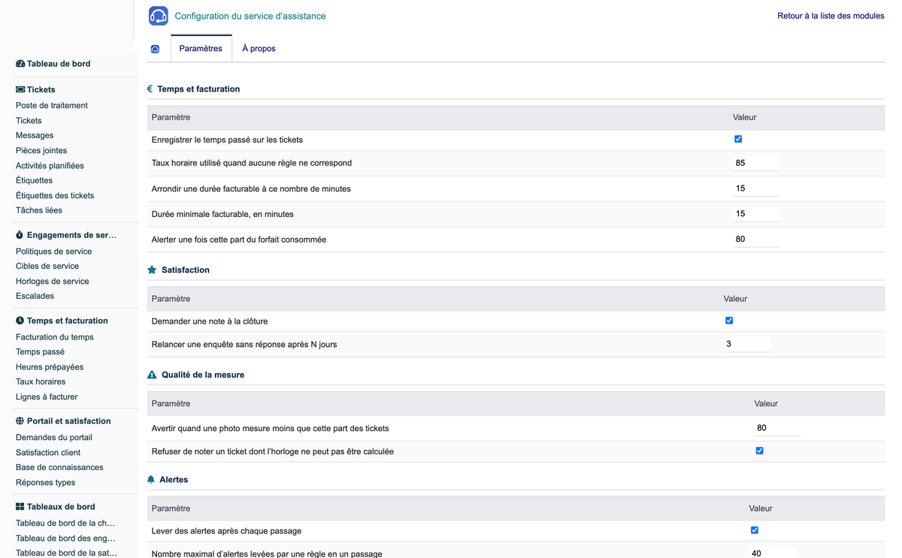Click the Relancer une enquête N jours field
Screen dimensions: 902x558
tap(747, 344)
